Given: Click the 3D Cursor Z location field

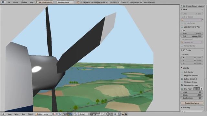Looking at the screenshot, I should pos(192,63).
